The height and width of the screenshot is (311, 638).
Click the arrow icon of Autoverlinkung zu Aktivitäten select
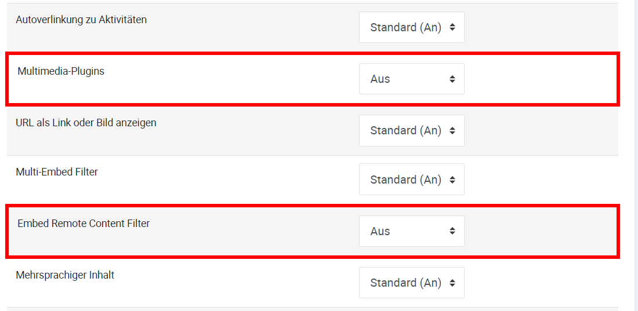click(452, 27)
